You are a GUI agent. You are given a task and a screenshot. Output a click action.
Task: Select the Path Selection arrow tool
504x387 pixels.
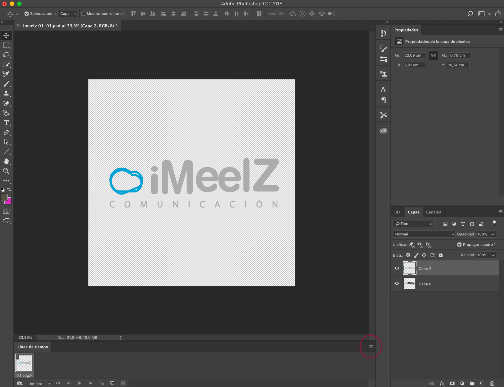coord(6,142)
